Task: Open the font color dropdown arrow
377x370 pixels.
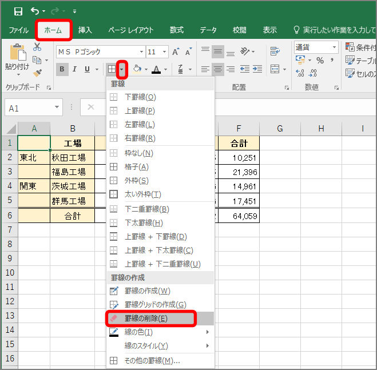Action: 166,69
